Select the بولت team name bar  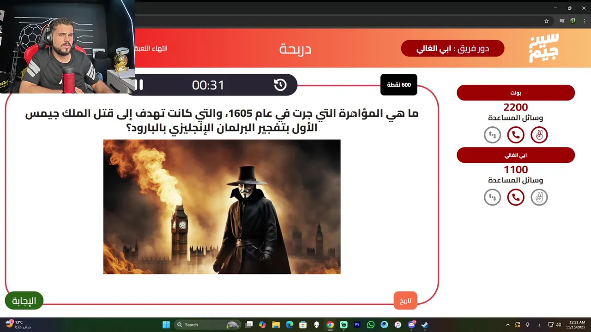(x=516, y=93)
